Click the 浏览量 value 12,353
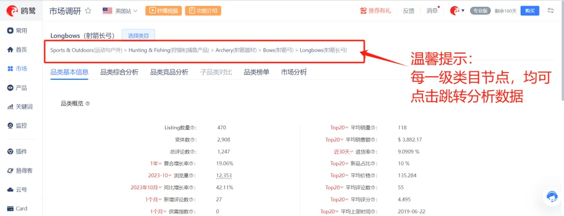The width and height of the screenshot is (564, 216). pos(224,175)
